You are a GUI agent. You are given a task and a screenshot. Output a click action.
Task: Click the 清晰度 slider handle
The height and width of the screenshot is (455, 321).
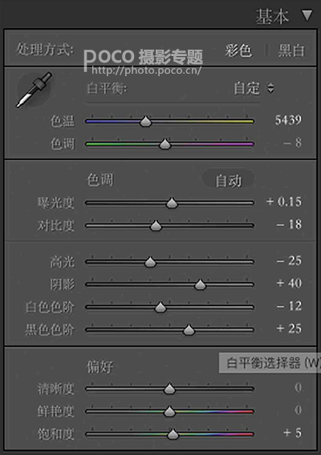coord(169,389)
